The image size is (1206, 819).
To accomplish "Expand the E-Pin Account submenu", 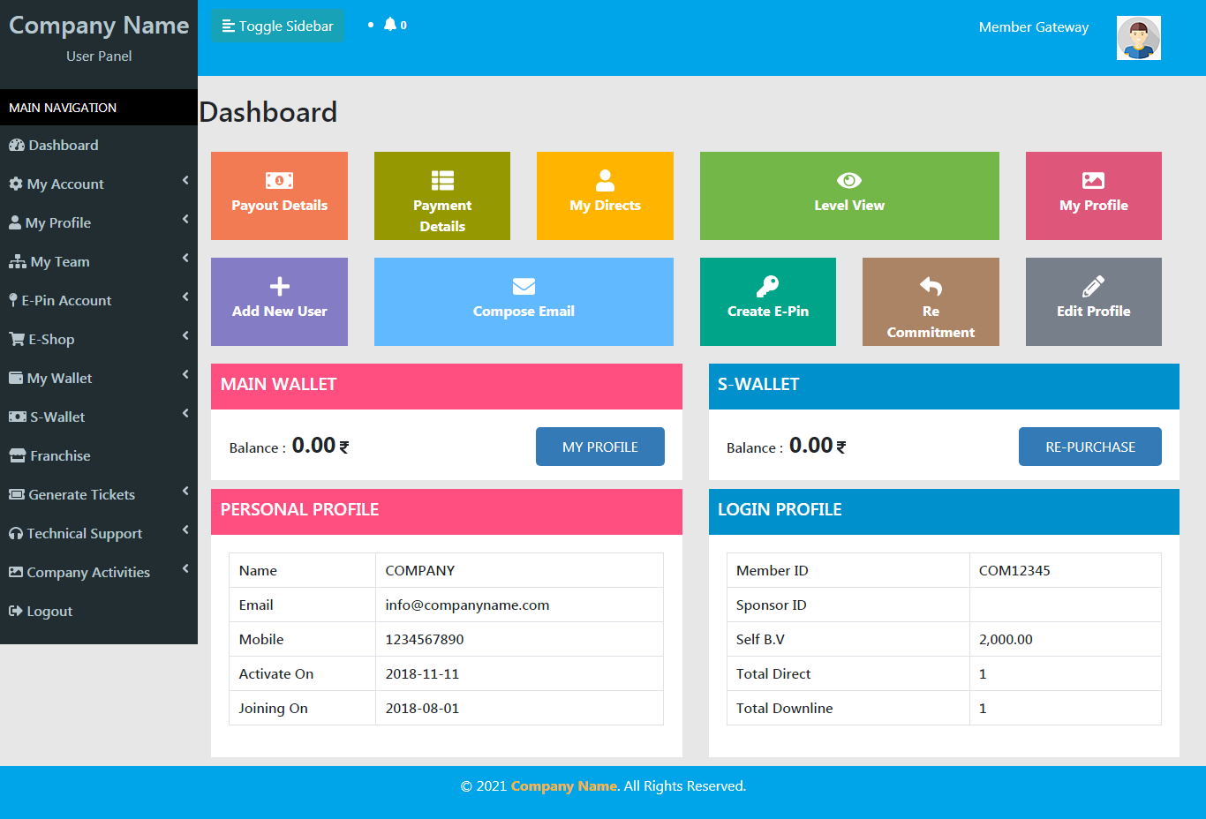I will click(66, 300).
